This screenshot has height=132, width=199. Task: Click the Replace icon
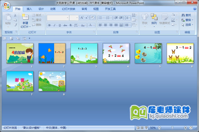(183, 20)
